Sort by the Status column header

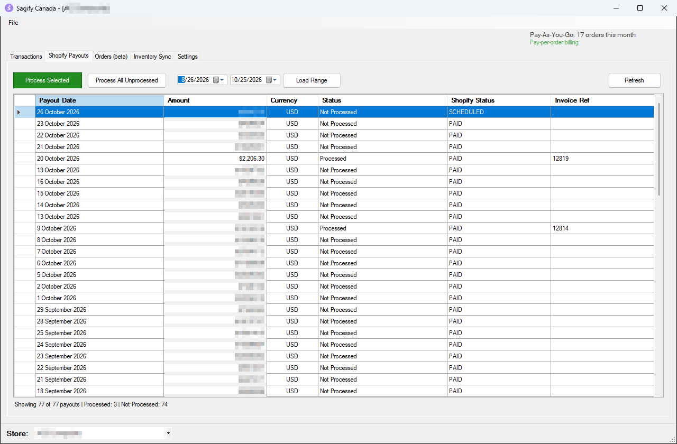[382, 100]
